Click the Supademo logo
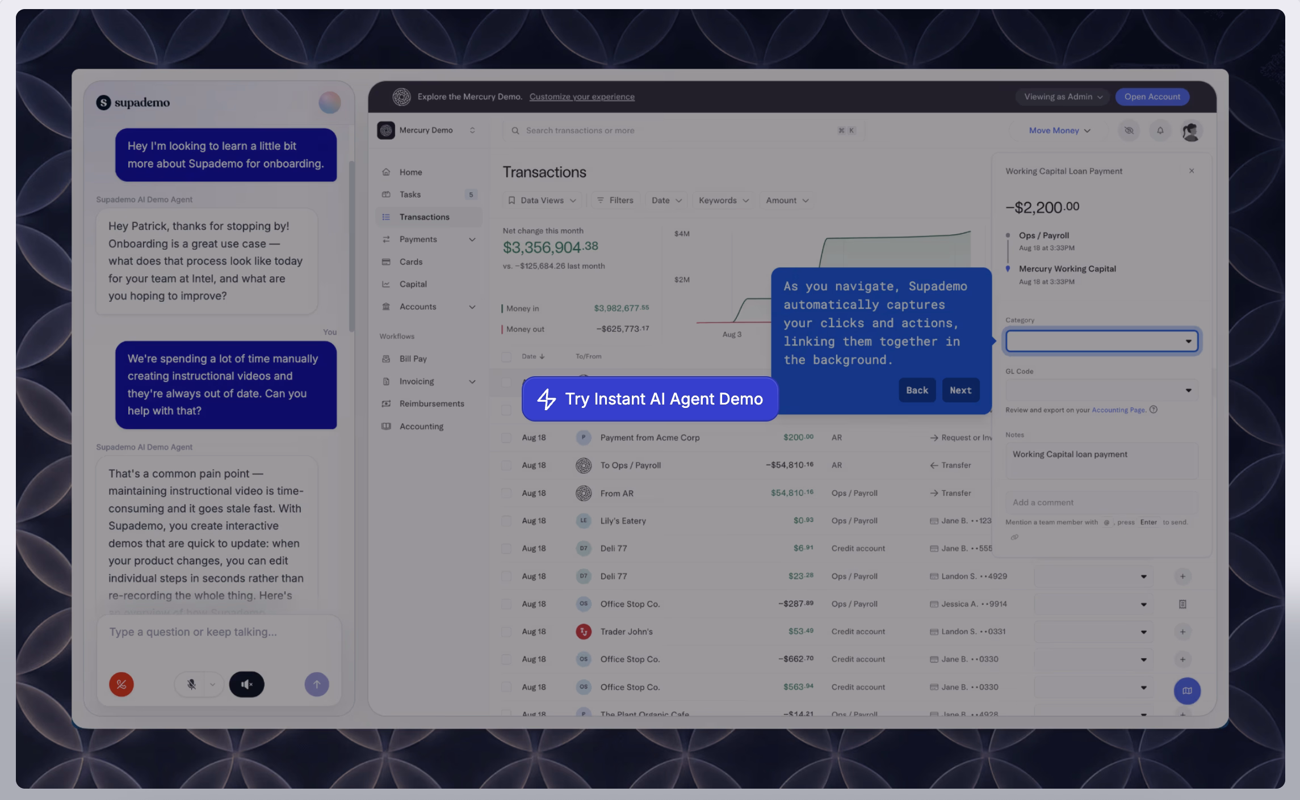 point(133,103)
